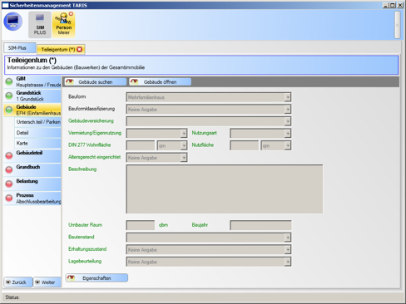Viewport: 406px width, 304px height.
Task: Expand the Lagebeurteilung dropdown
Action: pos(288,262)
